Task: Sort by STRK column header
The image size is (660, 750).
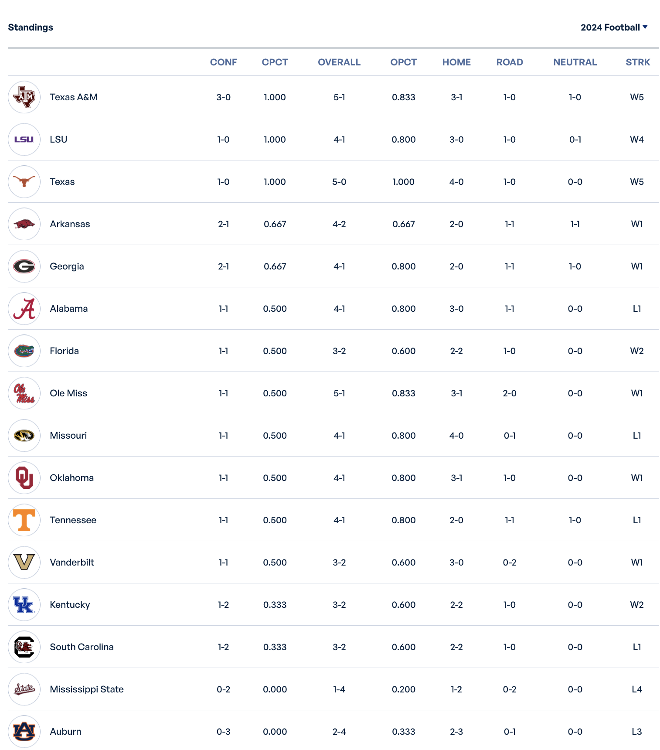Action: (637, 62)
